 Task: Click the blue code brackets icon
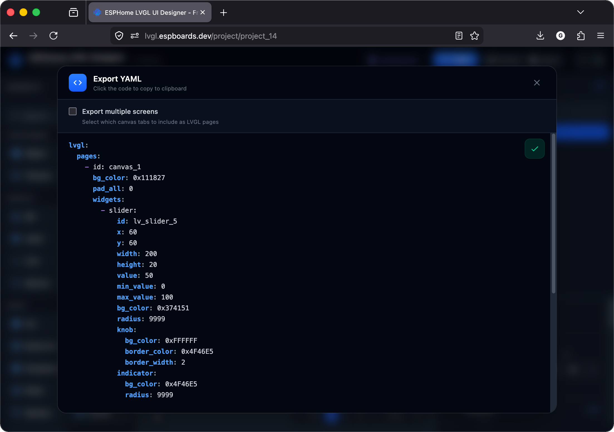click(x=78, y=83)
